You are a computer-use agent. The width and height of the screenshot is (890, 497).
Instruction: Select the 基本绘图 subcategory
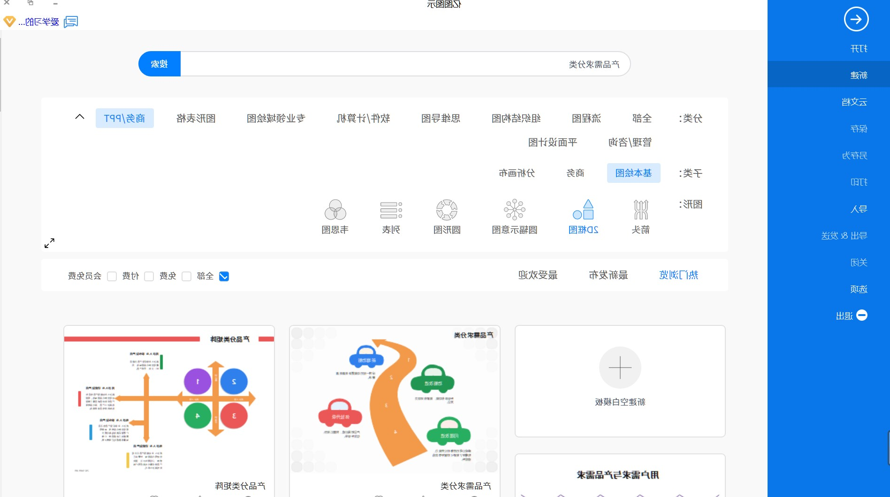633,173
